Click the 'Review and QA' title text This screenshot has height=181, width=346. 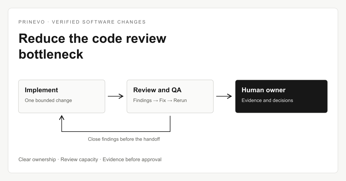click(157, 90)
